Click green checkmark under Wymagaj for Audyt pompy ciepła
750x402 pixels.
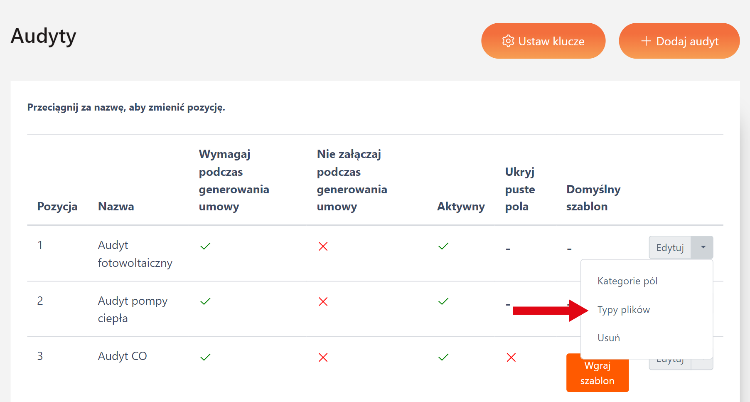tap(205, 301)
